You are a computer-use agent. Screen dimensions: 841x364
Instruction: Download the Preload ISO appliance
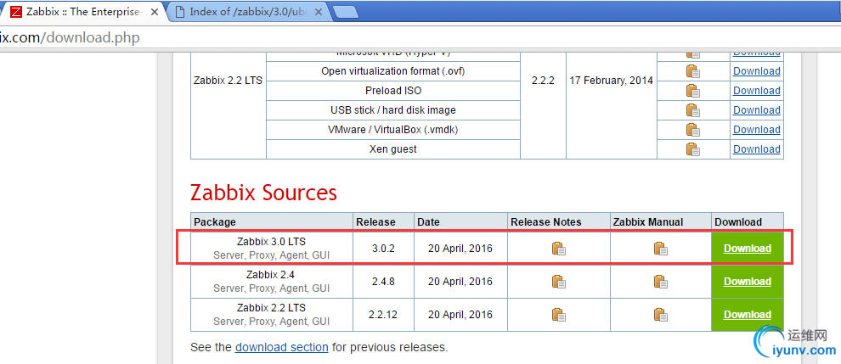pos(757,91)
